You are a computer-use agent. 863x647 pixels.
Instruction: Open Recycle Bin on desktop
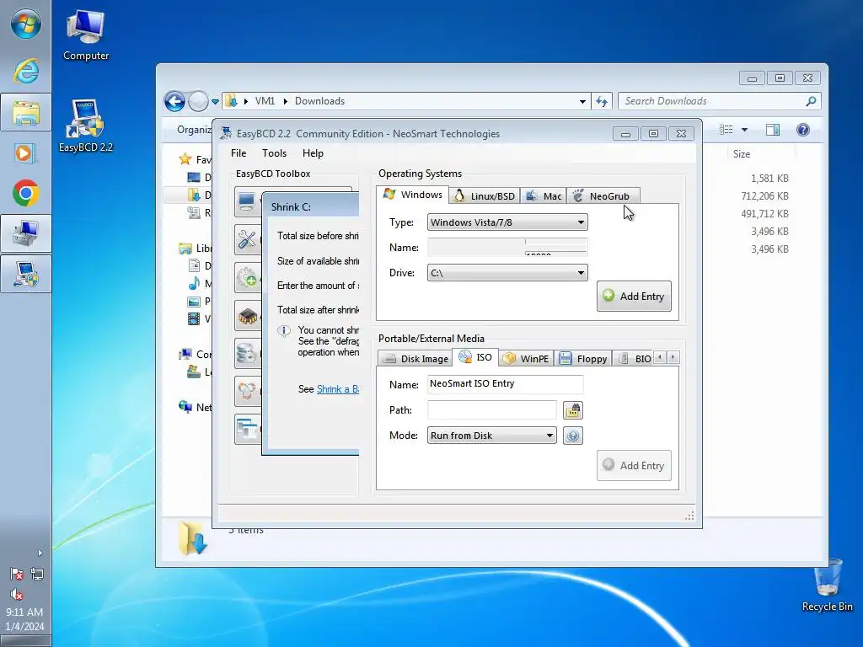pyautogui.click(x=827, y=586)
